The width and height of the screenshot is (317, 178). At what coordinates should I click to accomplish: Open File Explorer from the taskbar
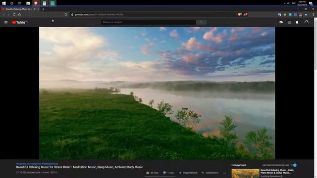28,3
